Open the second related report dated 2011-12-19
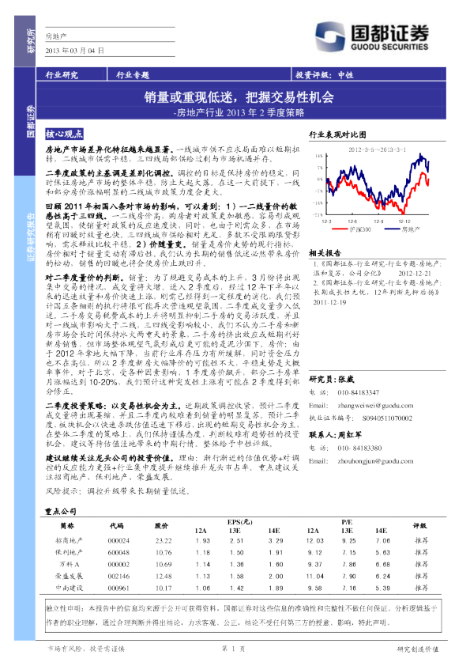Screen dimensions: 470x666 377,292
